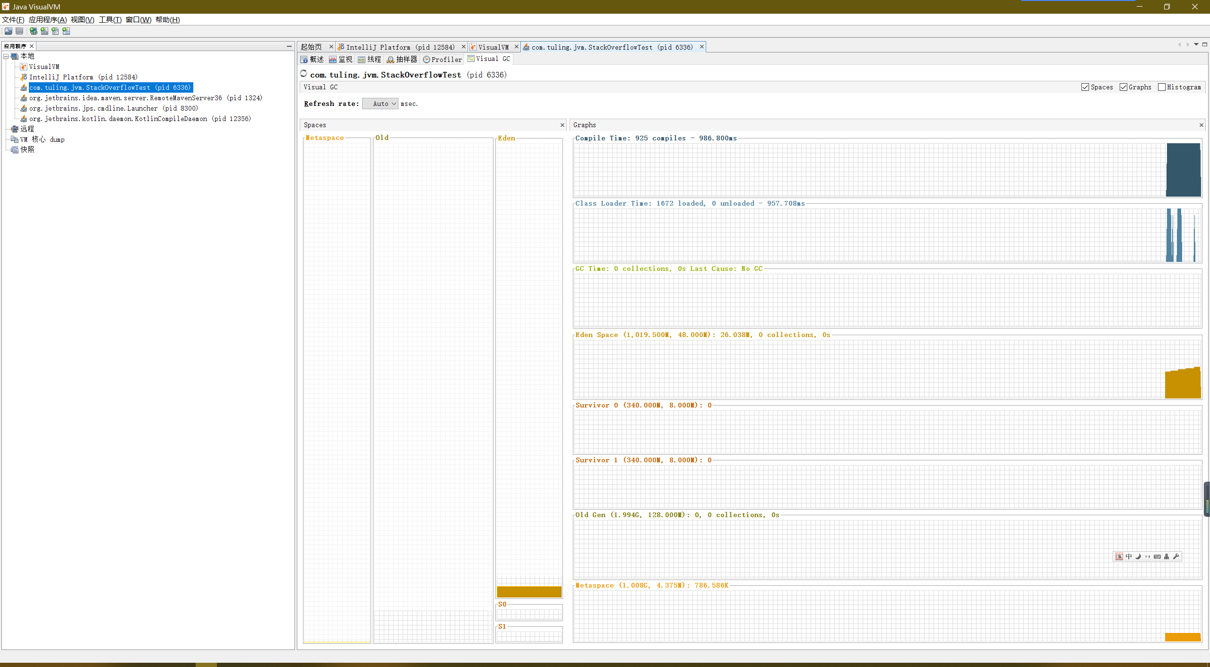Select the 快照 snapshots node
This screenshot has width=1210, height=667.
tap(27, 149)
